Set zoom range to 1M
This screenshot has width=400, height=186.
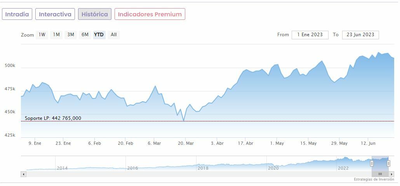pyautogui.click(x=56, y=35)
